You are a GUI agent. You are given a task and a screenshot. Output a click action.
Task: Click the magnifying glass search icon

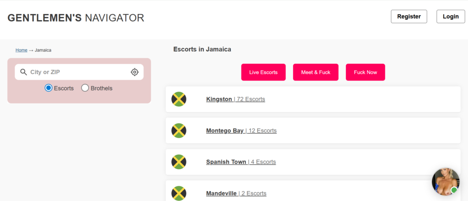(23, 72)
